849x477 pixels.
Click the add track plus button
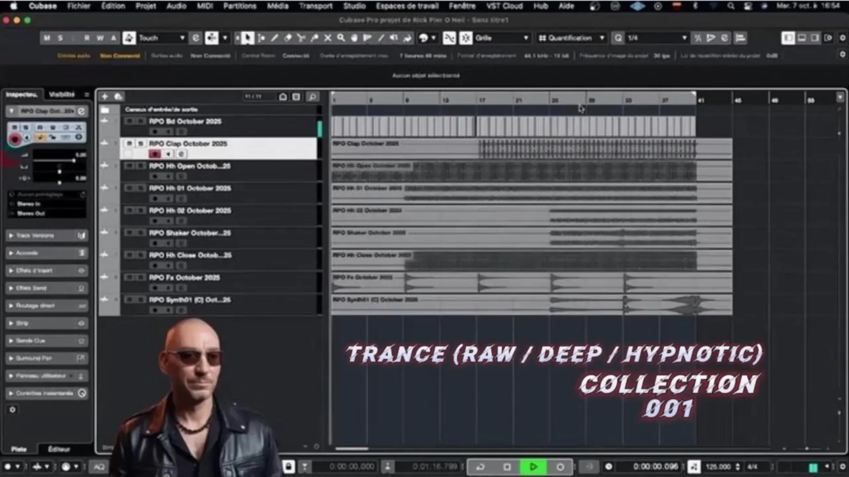[x=105, y=97]
